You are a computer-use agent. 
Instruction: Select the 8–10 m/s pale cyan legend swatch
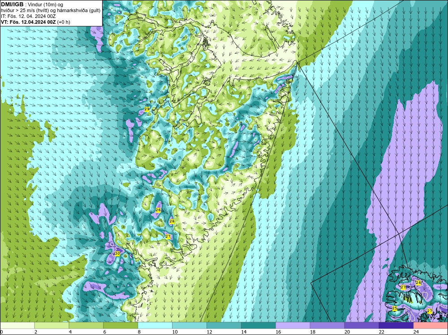(155, 326)
